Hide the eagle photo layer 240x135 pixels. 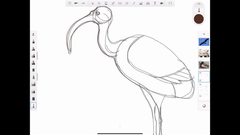[x=200, y=38]
